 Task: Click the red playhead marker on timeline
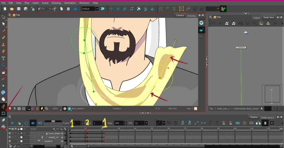tap(87, 128)
